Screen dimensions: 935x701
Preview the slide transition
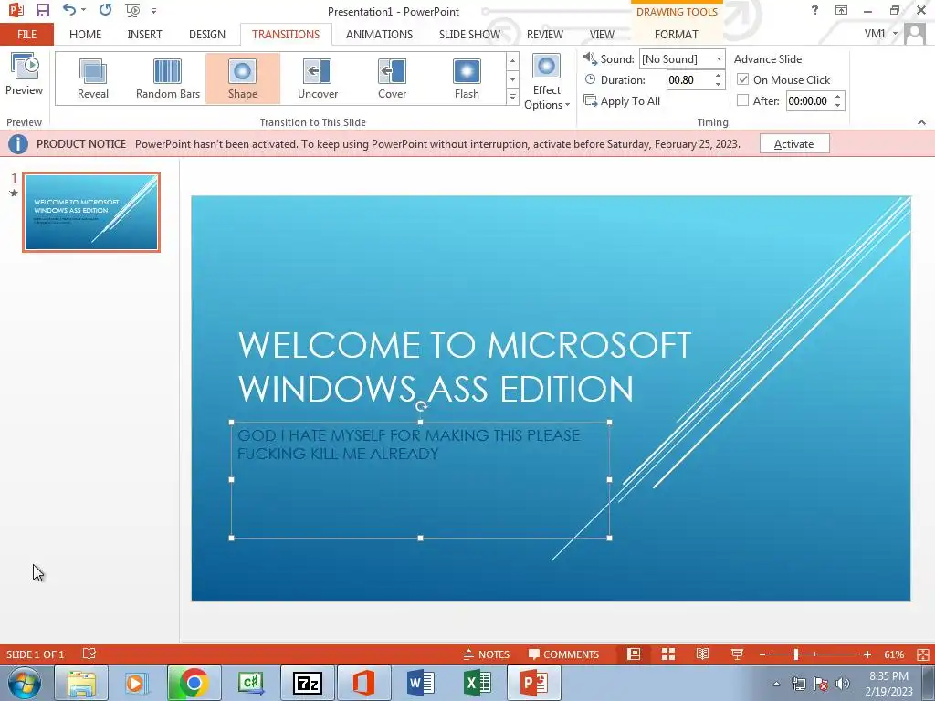[24, 75]
